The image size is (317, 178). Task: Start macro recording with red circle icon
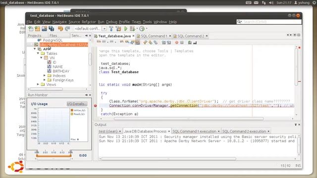177,43
